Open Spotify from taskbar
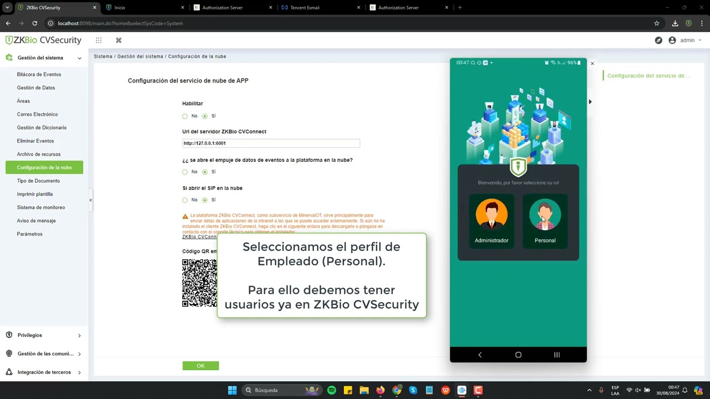 (332, 390)
